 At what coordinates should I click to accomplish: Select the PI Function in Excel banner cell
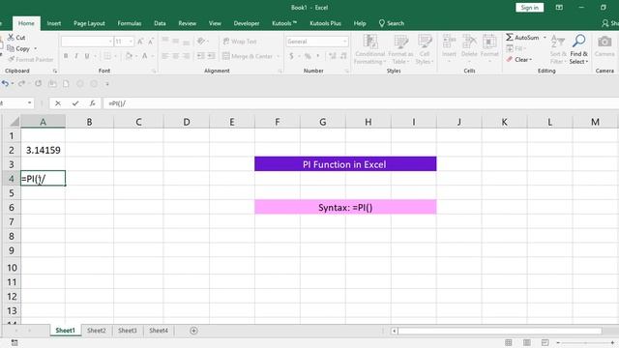(x=345, y=164)
